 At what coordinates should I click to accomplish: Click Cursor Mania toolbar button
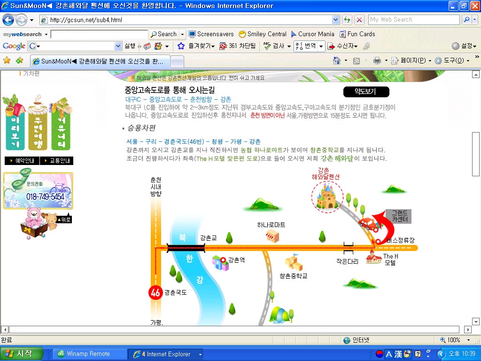pos(312,34)
